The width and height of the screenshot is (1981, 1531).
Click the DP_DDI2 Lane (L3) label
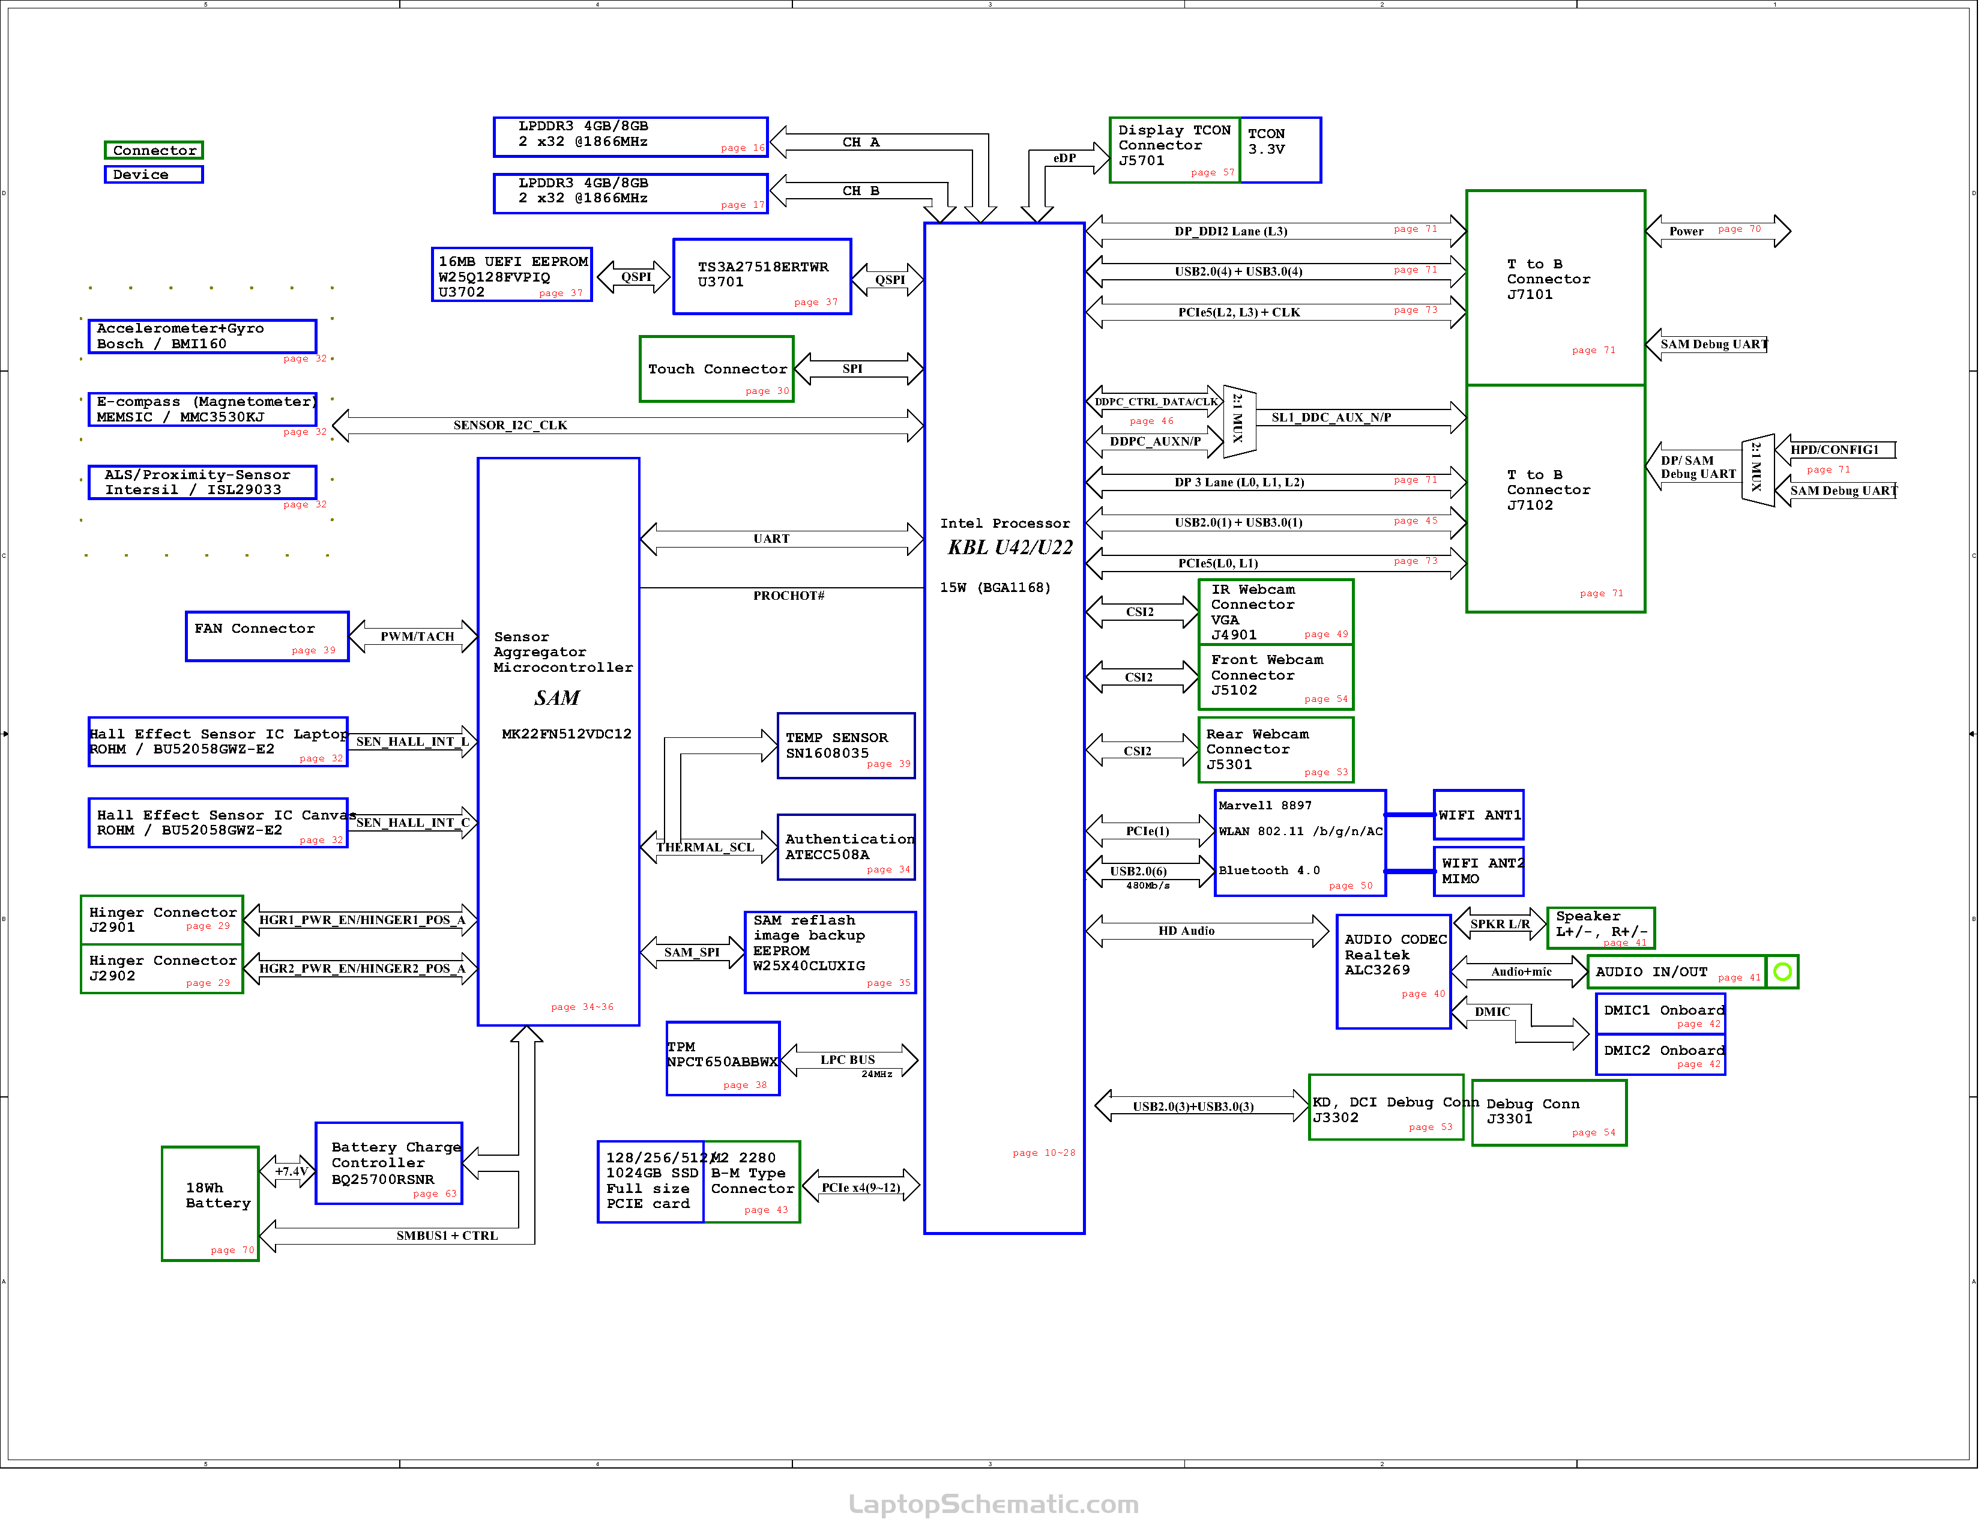pos(1230,231)
